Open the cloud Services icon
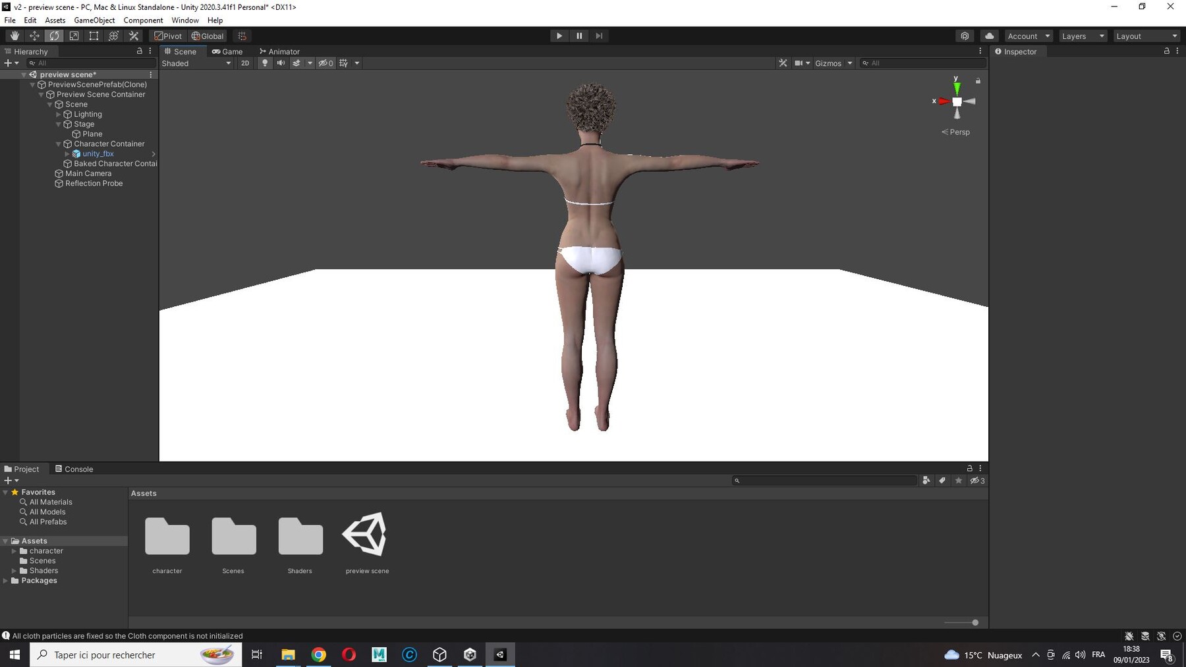This screenshot has height=667, width=1186. (989, 36)
